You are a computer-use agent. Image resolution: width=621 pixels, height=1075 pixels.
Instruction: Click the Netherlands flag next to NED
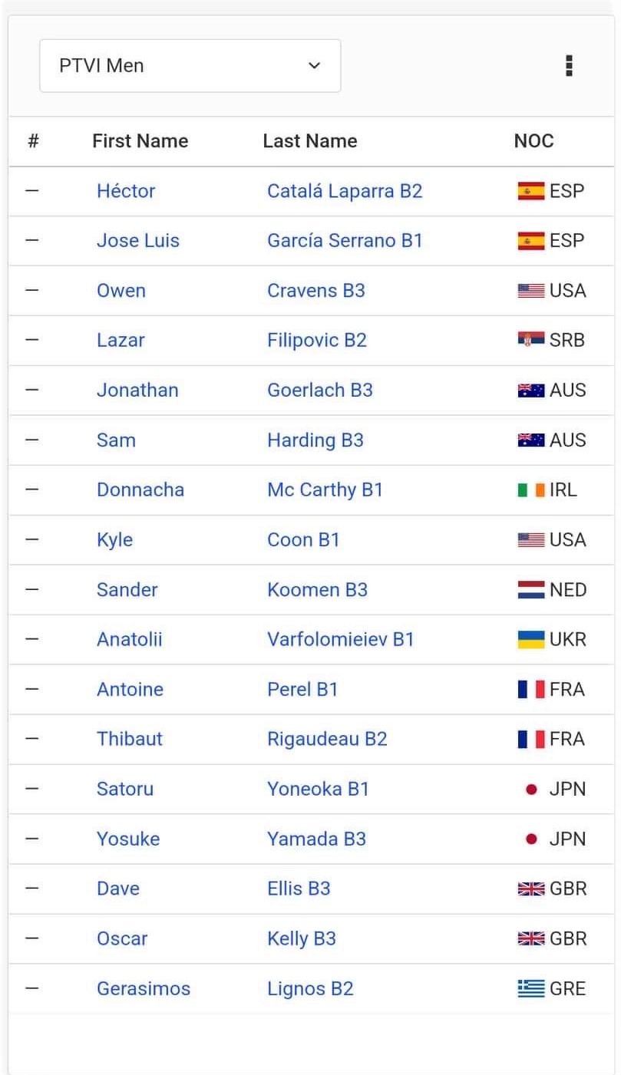(x=531, y=589)
